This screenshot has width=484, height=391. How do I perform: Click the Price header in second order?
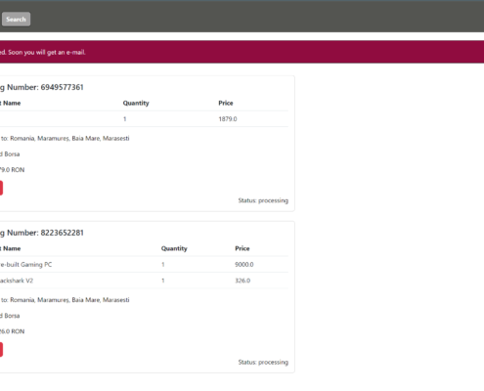242,248
